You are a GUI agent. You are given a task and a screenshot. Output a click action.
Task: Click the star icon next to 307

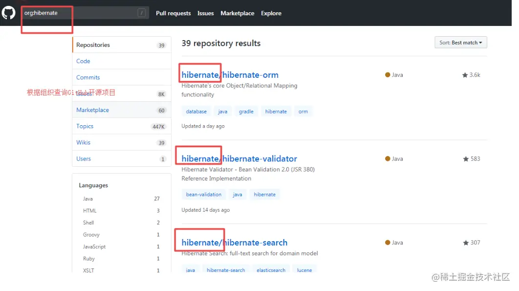click(466, 243)
